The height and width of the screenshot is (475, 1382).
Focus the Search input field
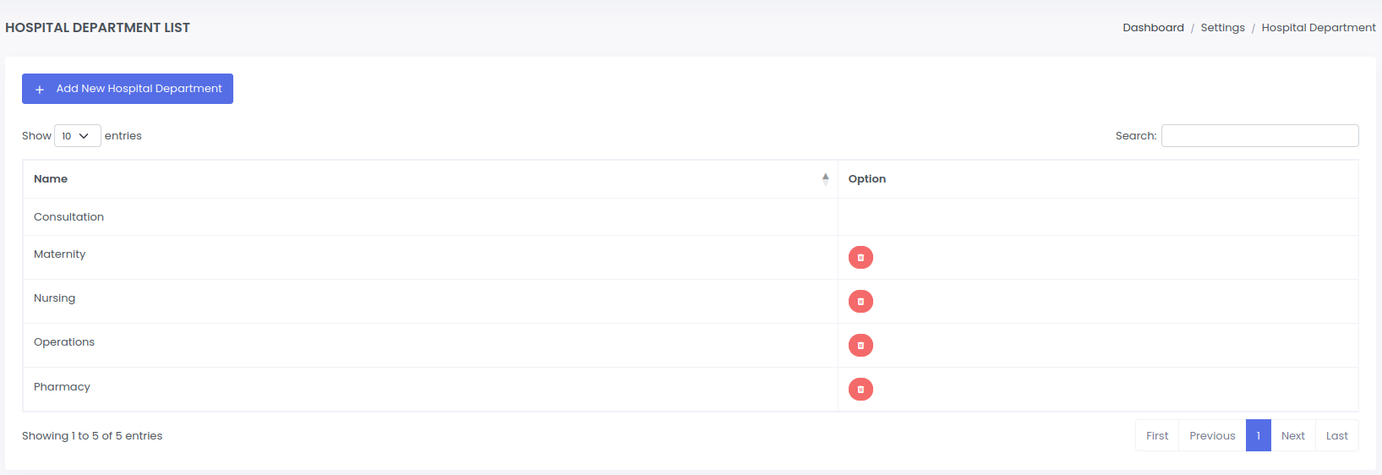(1259, 136)
